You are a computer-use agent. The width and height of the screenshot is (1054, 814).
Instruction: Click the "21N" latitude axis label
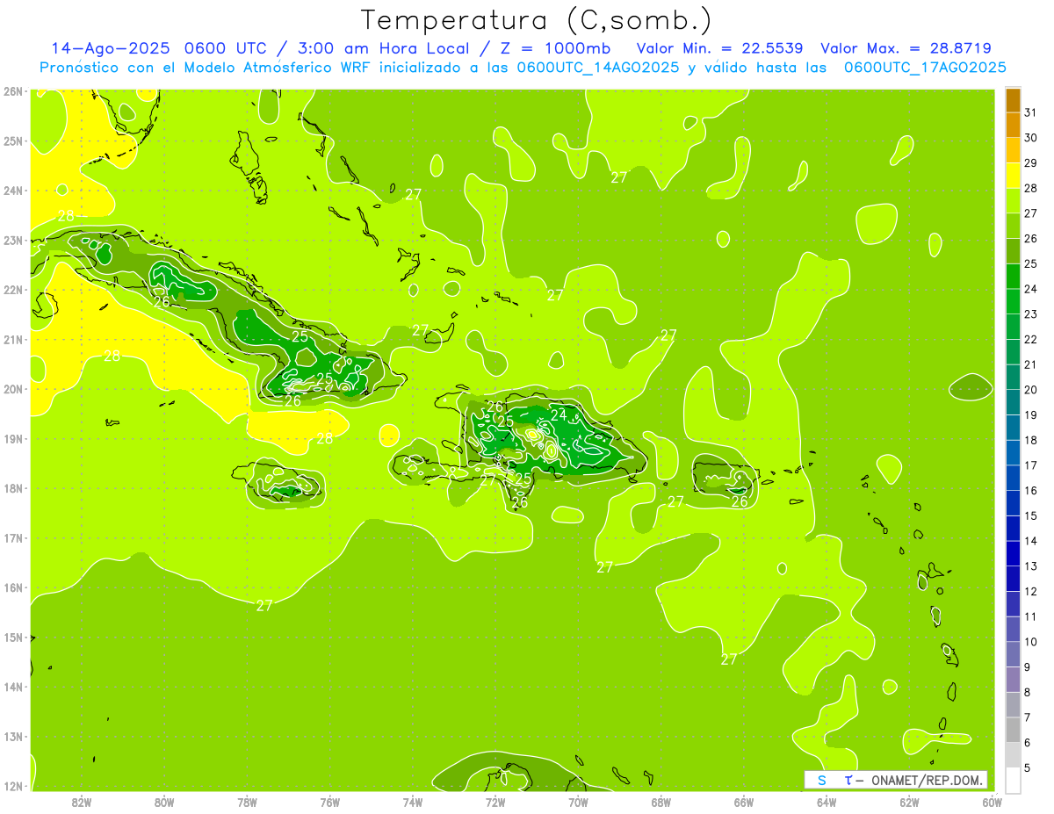tap(13, 339)
